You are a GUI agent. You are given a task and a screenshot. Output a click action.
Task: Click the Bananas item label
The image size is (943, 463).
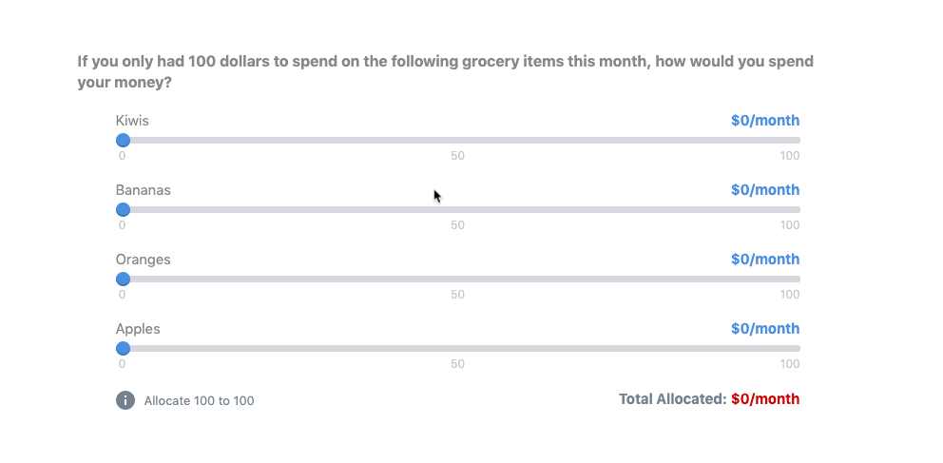(x=144, y=190)
